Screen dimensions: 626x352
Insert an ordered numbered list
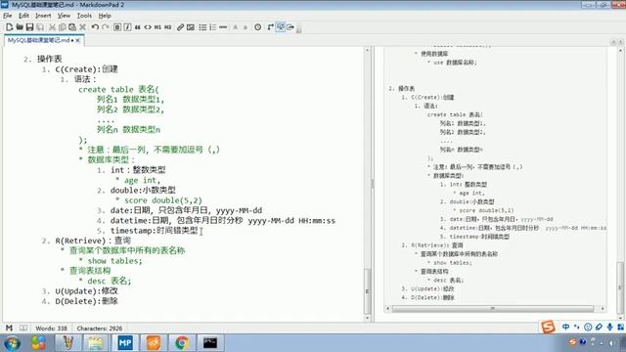[213, 27]
